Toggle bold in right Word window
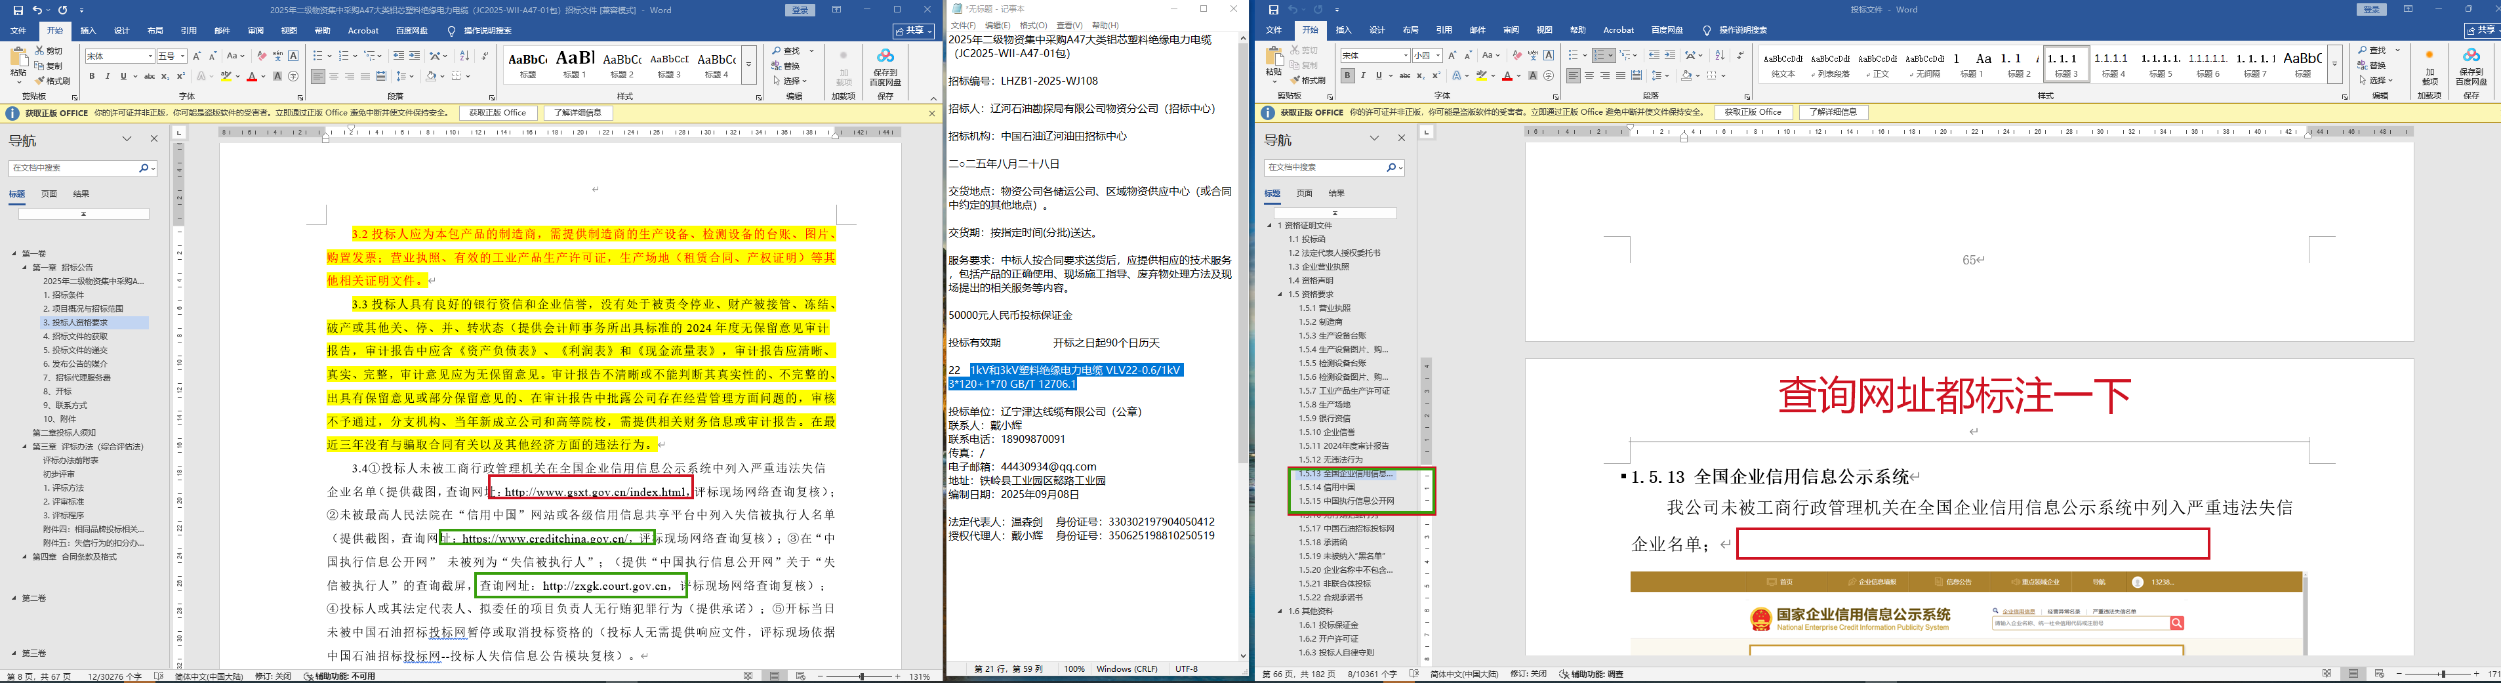Viewport: 2501px width, 683px height. (1348, 76)
